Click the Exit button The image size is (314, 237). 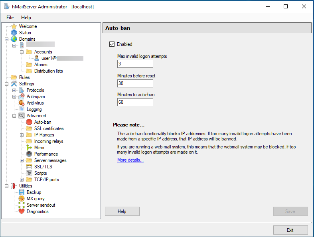click(290, 230)
